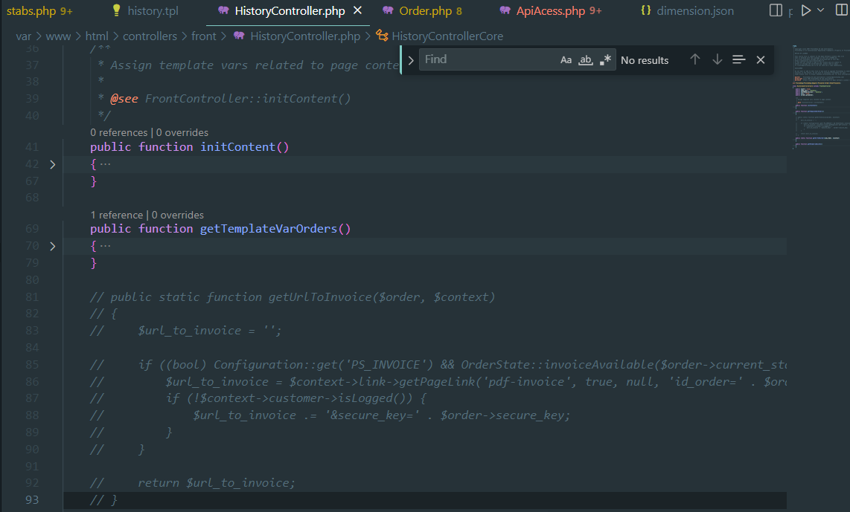Screen dimensions: 850x512
Task: Toggle Match Case in Find widget
Action: [566, 60]
